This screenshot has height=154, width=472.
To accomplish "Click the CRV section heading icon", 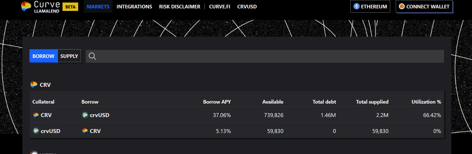I will point(34,85).
